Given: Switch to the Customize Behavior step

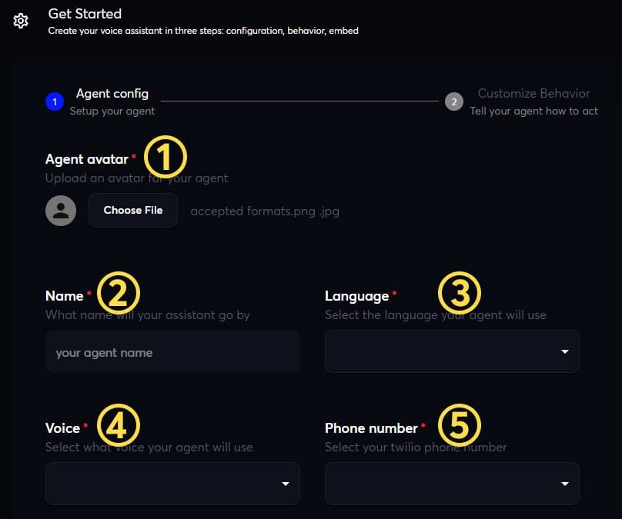Looking at the screenshot, I should coord(533,93).
